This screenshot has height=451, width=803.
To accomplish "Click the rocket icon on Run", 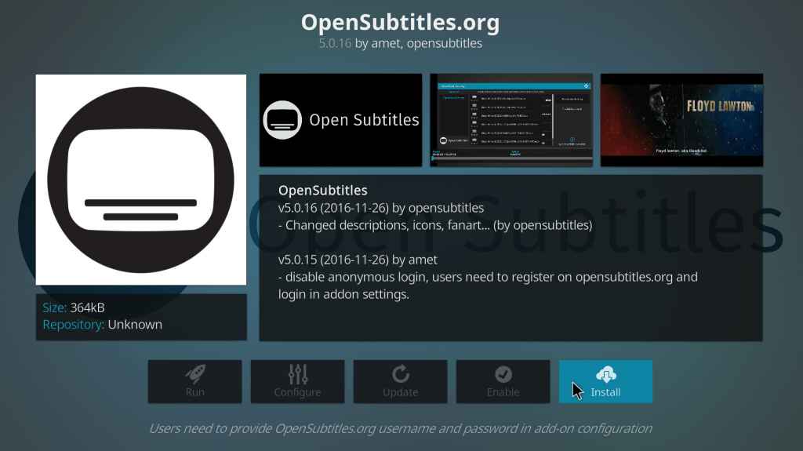I will [x=195, y=374].
